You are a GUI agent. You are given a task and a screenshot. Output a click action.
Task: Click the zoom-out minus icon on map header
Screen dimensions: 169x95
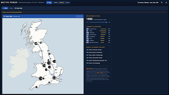coord(77,16)
